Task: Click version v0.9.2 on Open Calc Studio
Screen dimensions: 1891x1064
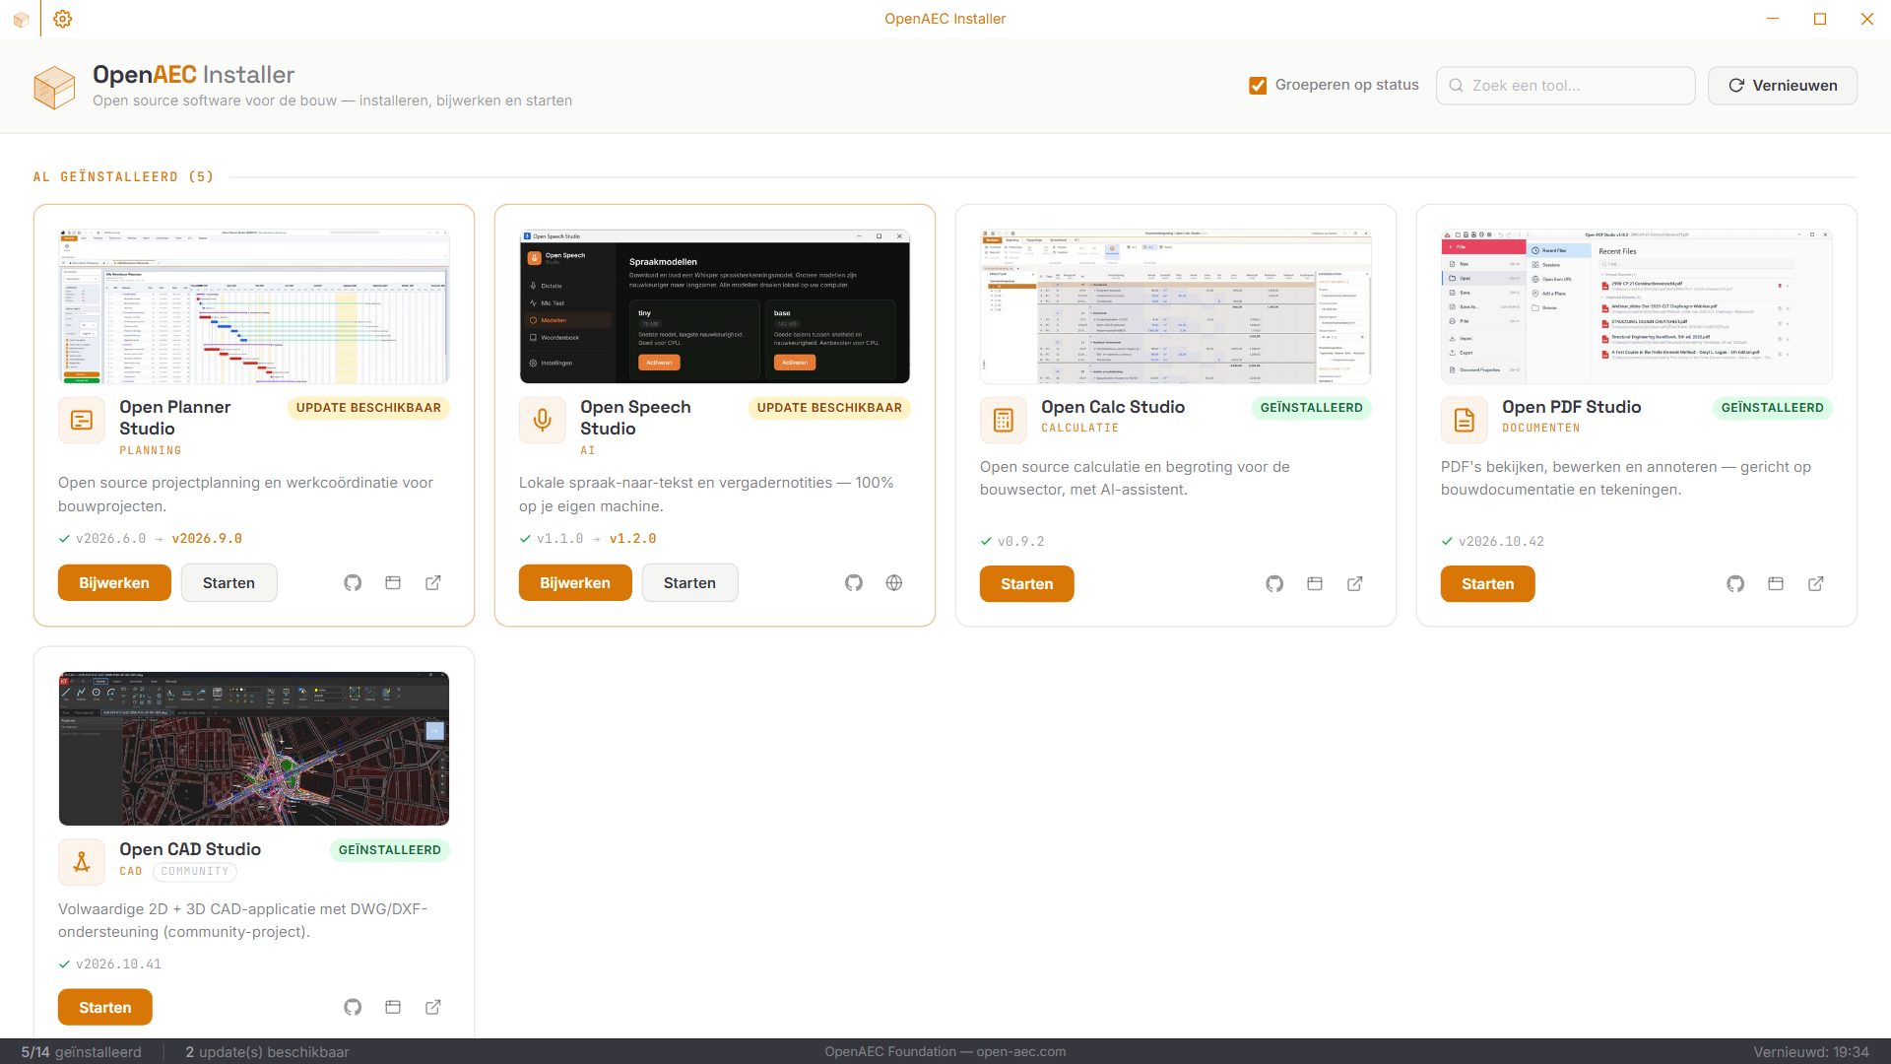Action: pyautogui.click(x=1020, y=542)
